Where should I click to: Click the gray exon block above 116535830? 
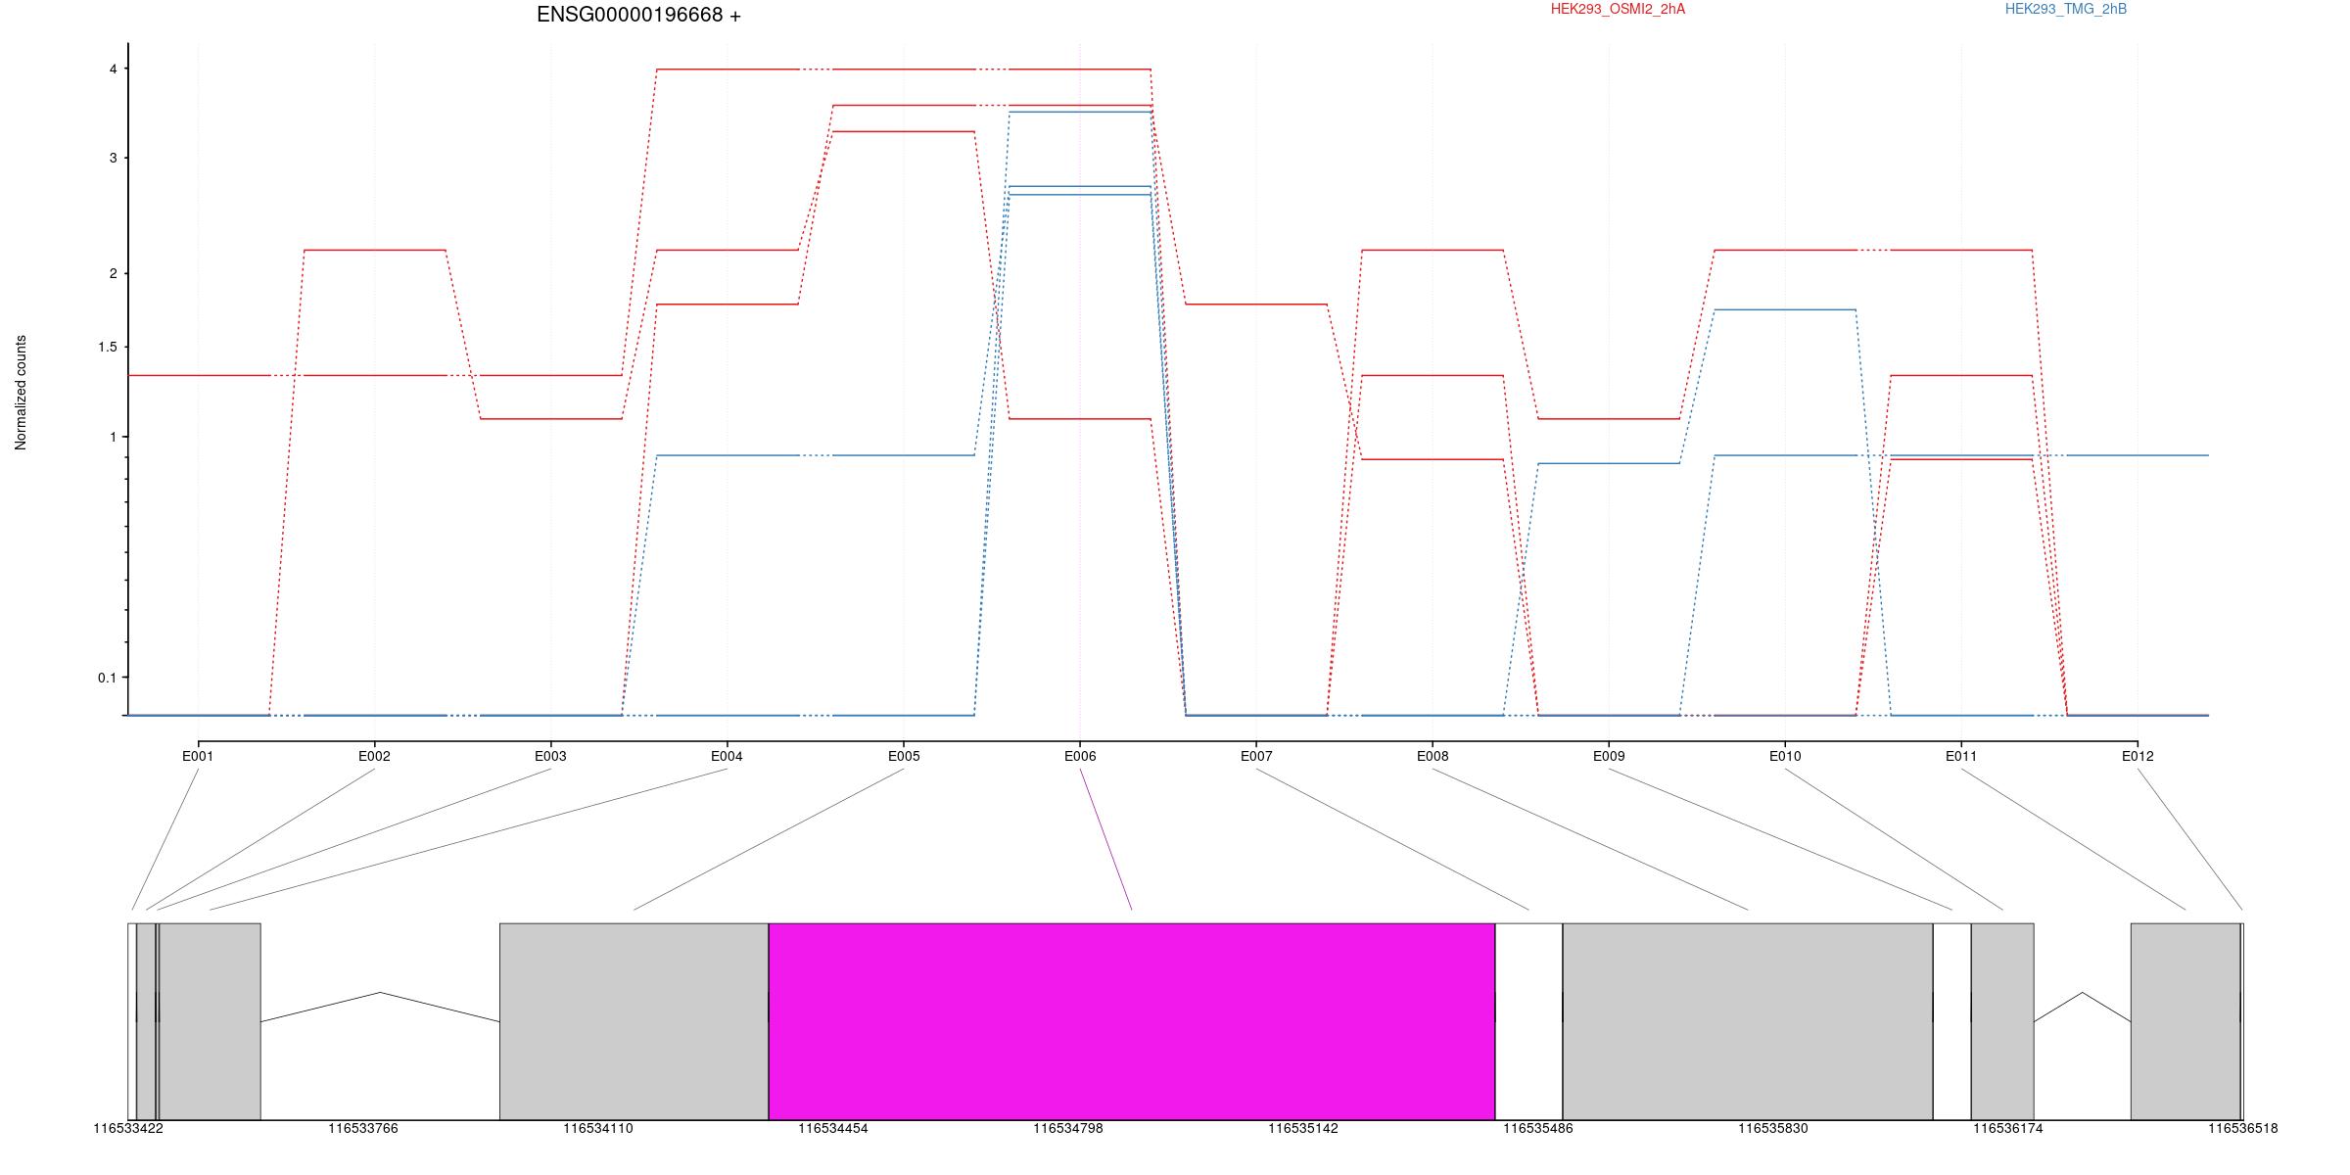tap(1748, 1021)
